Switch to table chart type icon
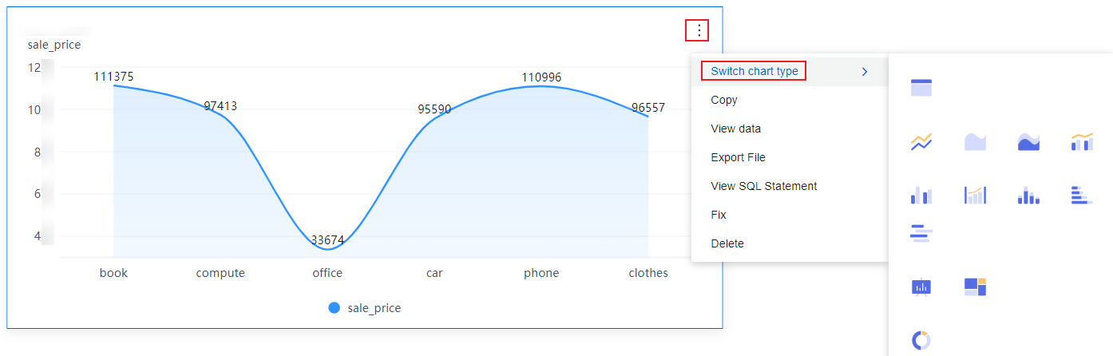1113x356 pixels. pyautogui.click(x=921, y=88)
